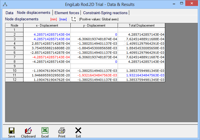Click the Node column header
Viewport: 200px width, 140px height.
point(14,25)
